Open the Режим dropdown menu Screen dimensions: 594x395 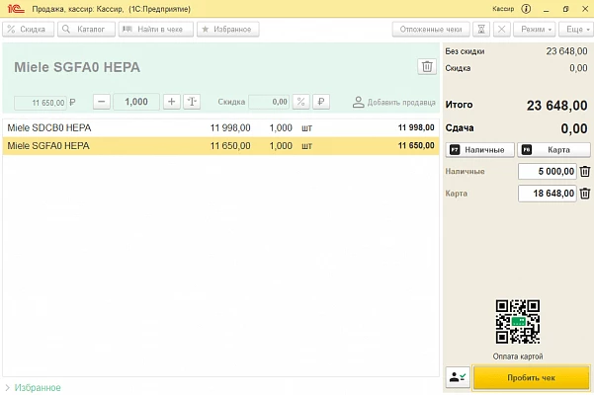(x=536, y=30)
